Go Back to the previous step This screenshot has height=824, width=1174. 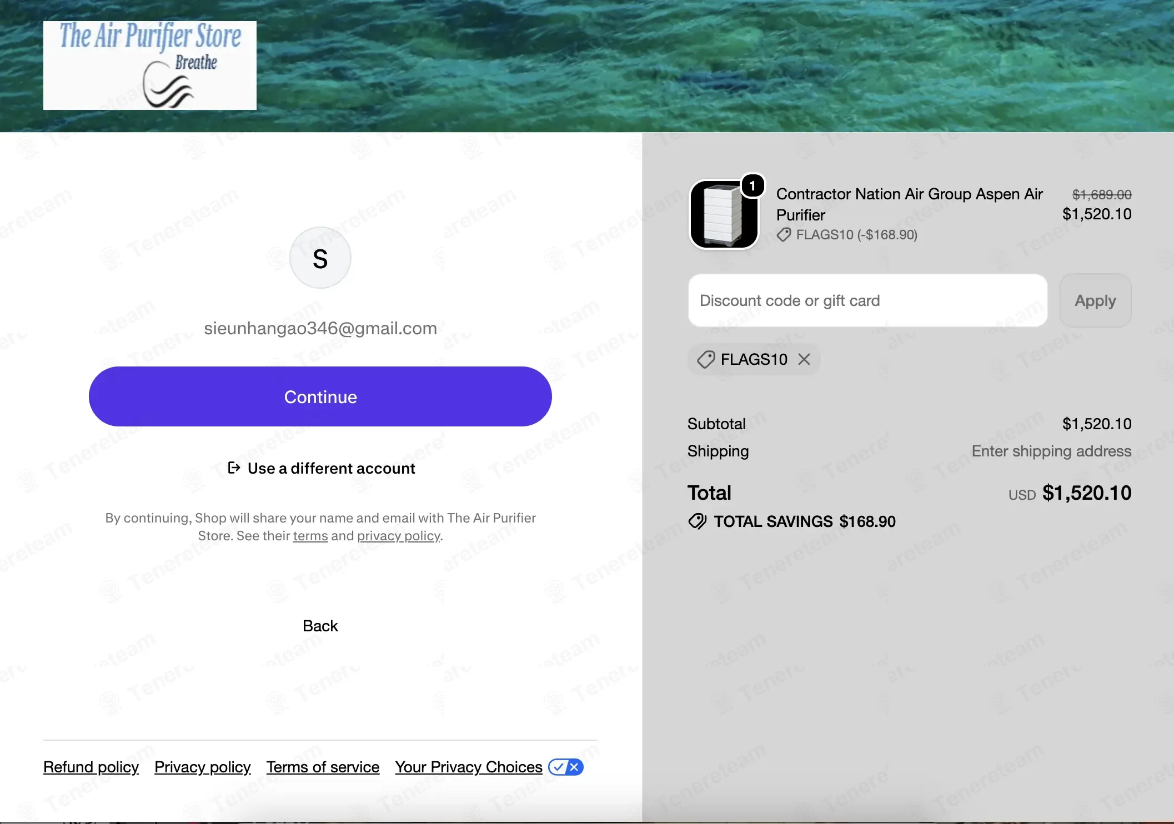pos(320,626)
